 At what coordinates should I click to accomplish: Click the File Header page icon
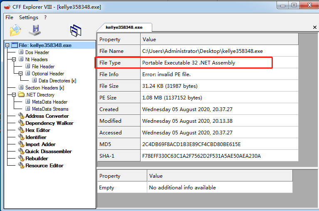click(28, 67)
